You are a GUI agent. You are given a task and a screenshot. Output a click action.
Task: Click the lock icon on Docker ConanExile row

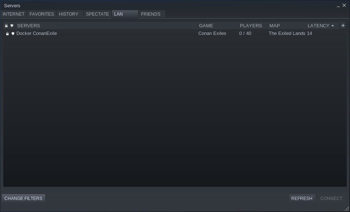(x=7, y=33)
